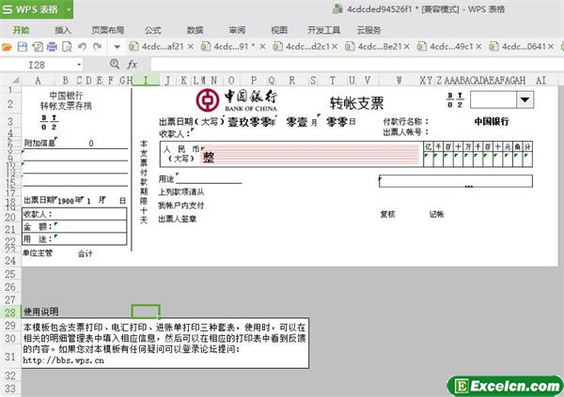
Task: Click the 转帐支票 title text
Action: 356,103
